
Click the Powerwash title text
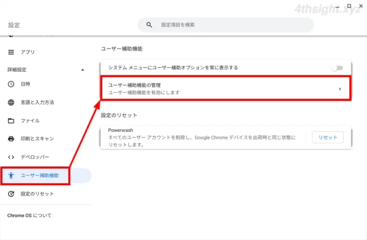point(120,130)
